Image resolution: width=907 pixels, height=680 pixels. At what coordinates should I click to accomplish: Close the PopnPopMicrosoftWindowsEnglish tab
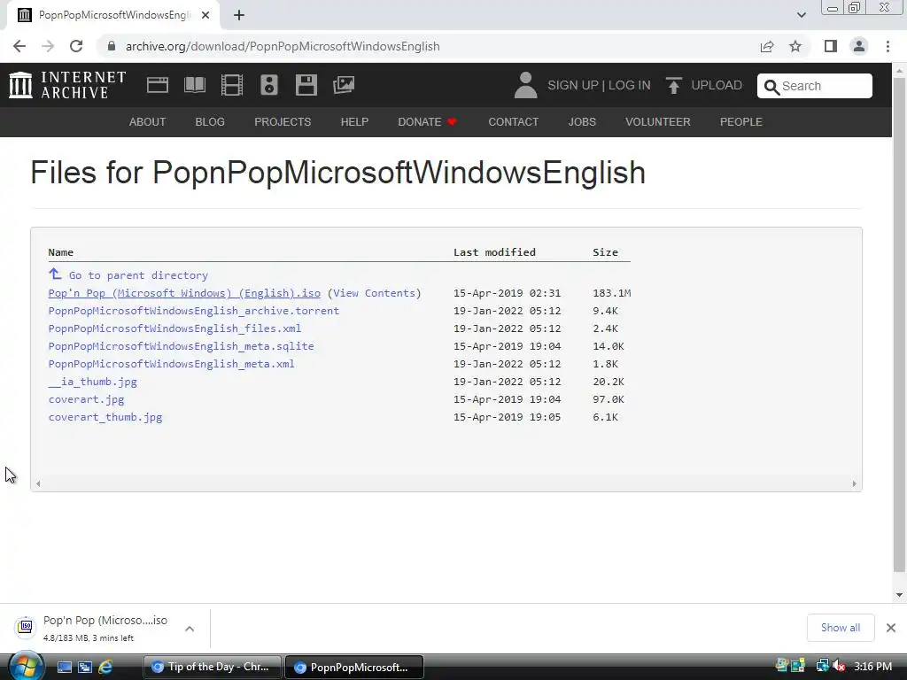pyautogui.click(x=205, y=15)
